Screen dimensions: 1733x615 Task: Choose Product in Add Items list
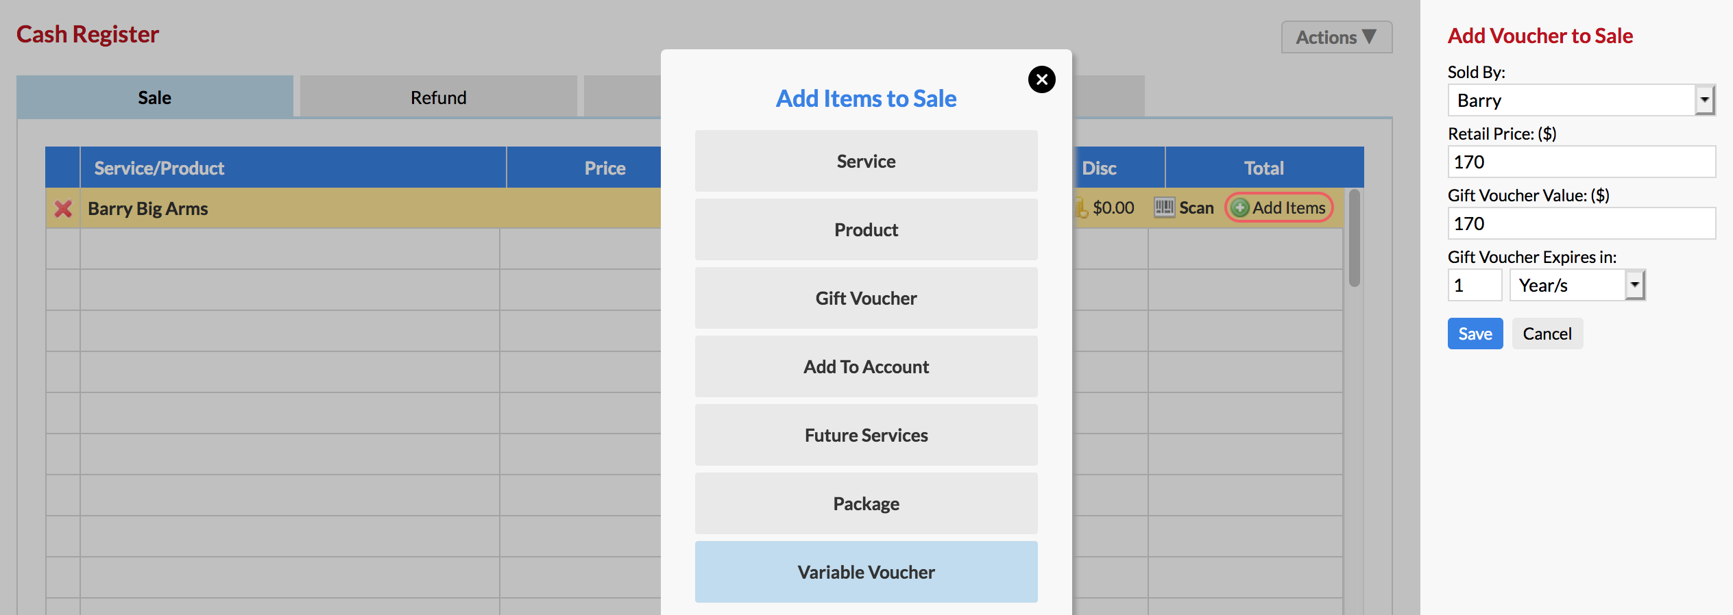coord(866,229)
